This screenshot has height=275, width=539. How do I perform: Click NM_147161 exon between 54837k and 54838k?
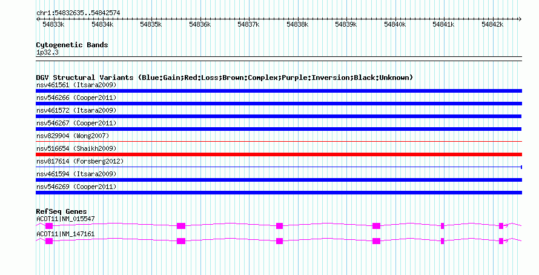coord(279,241)
